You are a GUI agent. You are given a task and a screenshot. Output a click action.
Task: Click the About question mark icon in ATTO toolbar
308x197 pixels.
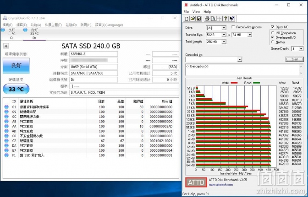(x=225, y=19)
